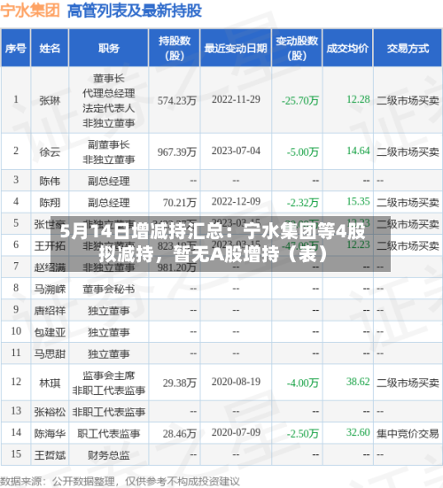The height and width of the screenshot is (488, 443).
Task: Click the holding value 28.46万
Action: click(180, 434)
